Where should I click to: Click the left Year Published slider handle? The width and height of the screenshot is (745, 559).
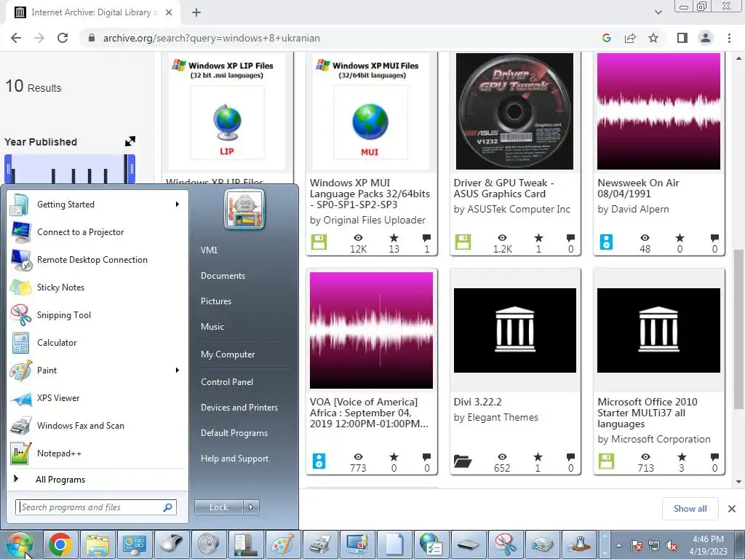(x=8, y=169)
